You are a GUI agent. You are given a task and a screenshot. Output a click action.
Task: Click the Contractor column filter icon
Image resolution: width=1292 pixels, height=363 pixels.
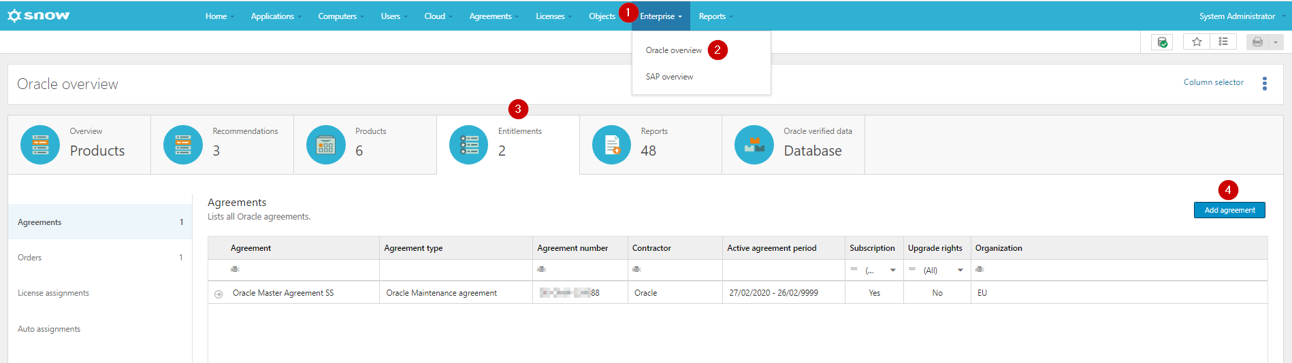point(636,269)
